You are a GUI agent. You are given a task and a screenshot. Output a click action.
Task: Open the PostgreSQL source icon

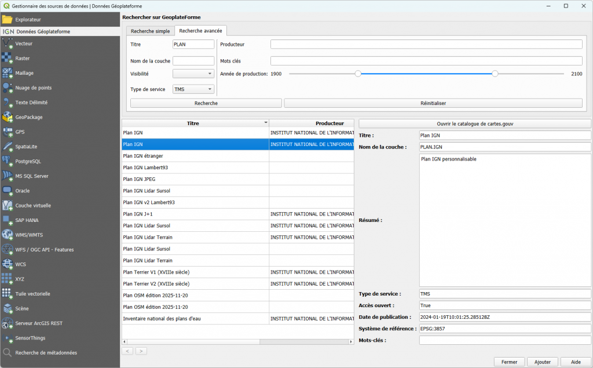coord(8,161)
